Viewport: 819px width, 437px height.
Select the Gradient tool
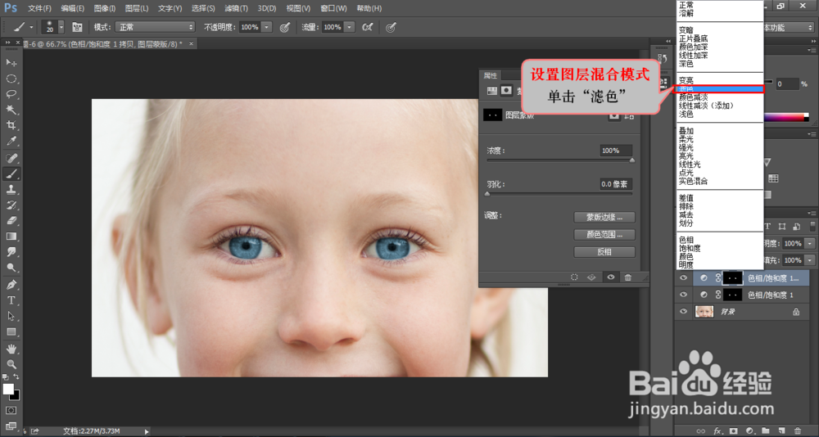(11, 237)
